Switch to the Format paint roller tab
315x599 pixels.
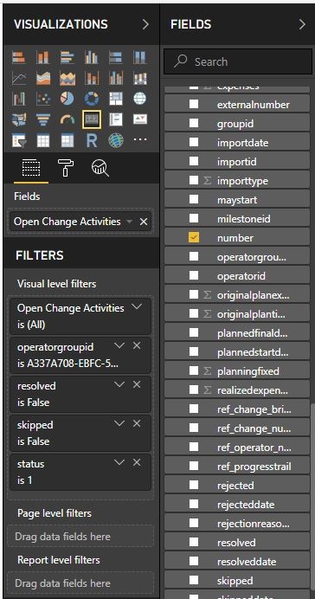[66, 168]
